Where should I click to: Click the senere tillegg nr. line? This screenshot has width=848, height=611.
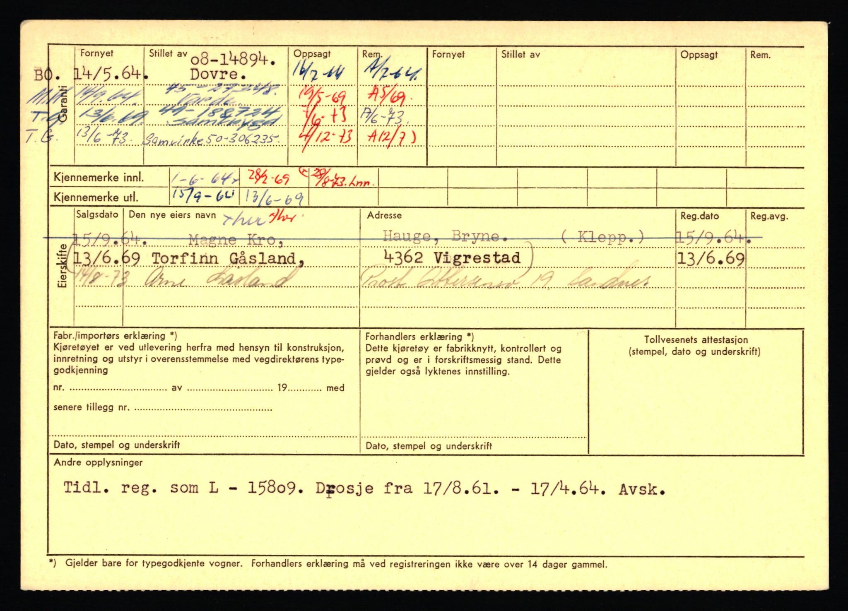[x=163, y=407]
